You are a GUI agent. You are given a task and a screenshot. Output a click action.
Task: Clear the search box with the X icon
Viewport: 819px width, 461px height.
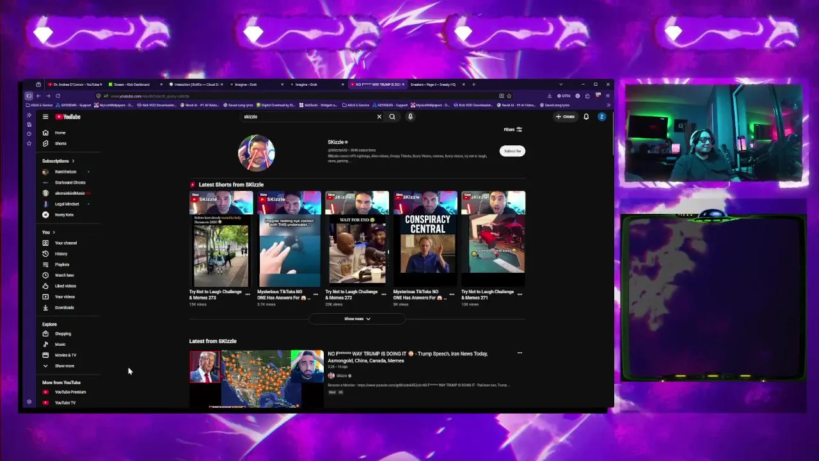point(379,117)
